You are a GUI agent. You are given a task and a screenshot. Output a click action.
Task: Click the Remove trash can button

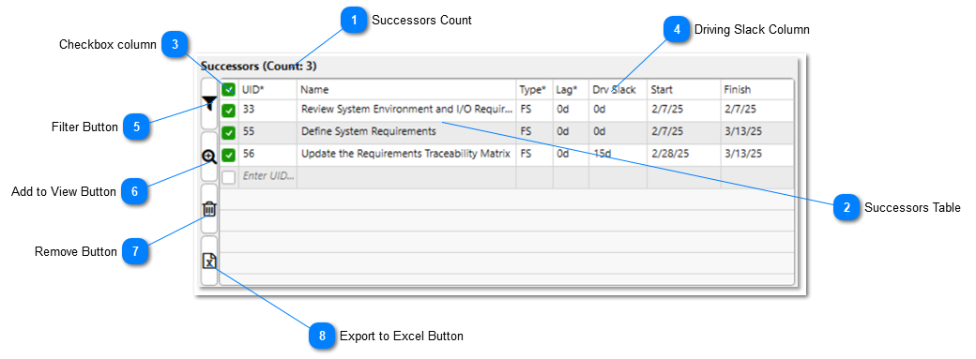pyautogui.click(x=210, y=209)
